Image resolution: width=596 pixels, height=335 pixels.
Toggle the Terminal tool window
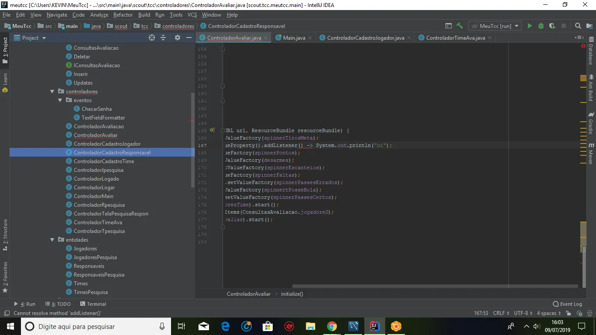pyautogui.click(x=93, y=304)
